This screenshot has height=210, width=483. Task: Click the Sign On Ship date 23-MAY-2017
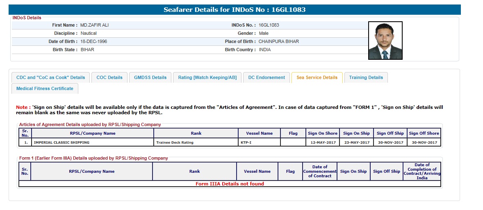coord(356,142)
